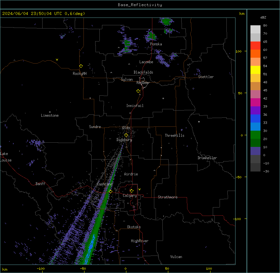Image resolution: width=280 pixels, height=273 pixels.
Task: Select the Ponoka label
Action: click(x=156, y=44)
